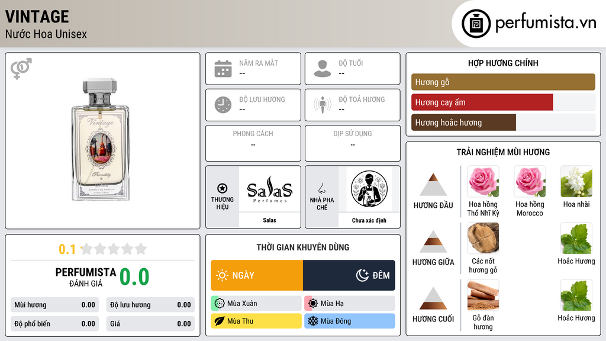Click the Hương hoắc hương accord bar
The image size is (606, 341).
[x=503, y=122]
